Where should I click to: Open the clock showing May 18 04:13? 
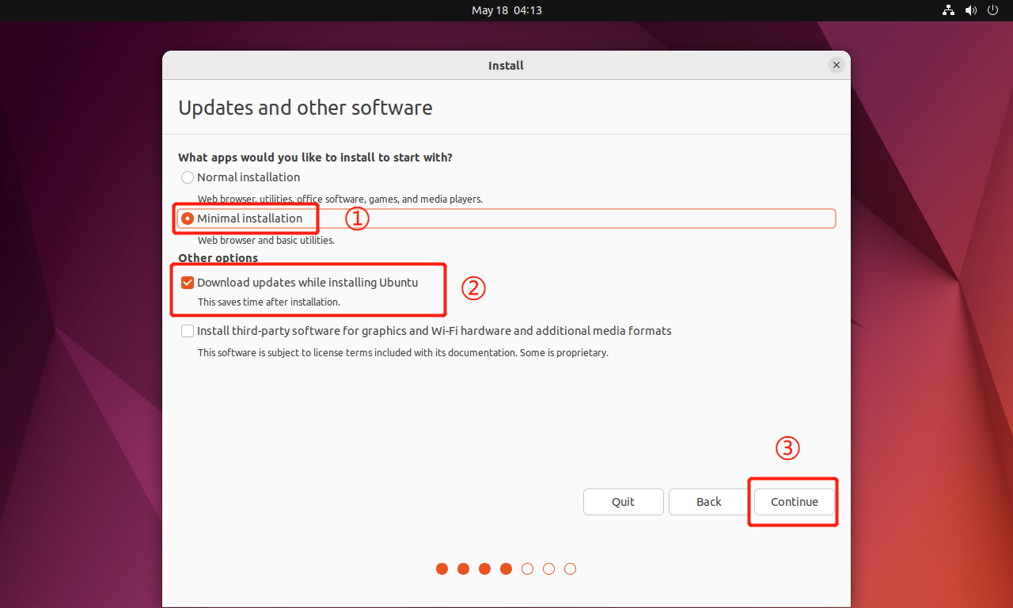tap(506, 10)
